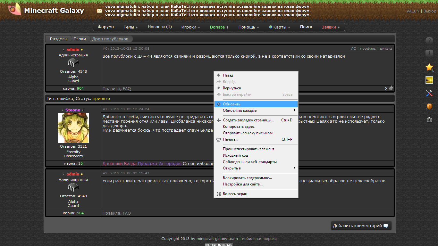Screen dimensions: 438x246
Task: Select Соблюдены ли веб-стандарты entry
Action: (256, 162)
